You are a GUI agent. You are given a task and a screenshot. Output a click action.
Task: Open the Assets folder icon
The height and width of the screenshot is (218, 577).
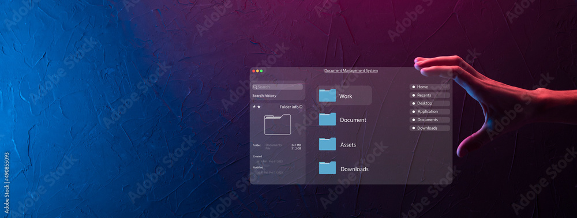point(327,144)
